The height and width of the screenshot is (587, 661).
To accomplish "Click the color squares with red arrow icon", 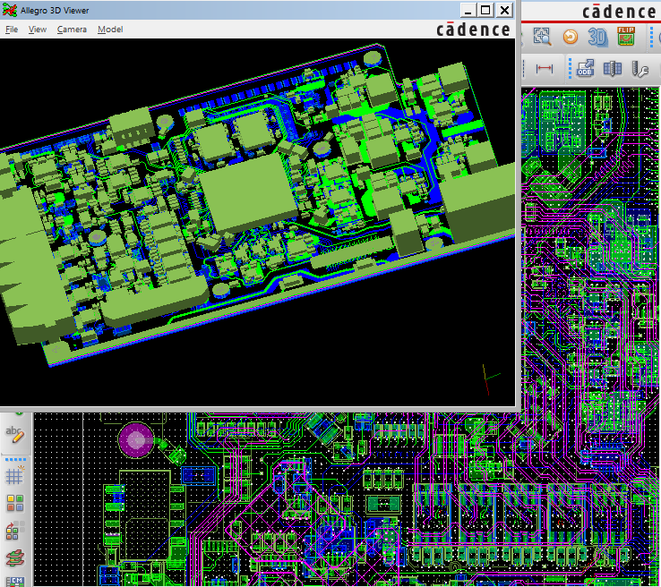I will pyautogui.click(x=15, y=531).
